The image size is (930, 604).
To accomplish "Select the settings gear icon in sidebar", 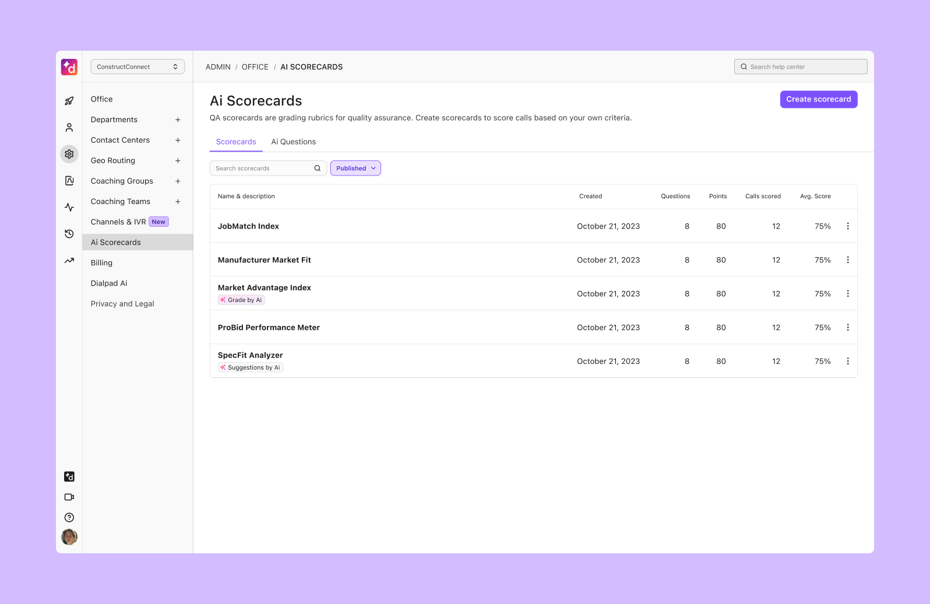I will 69,154.
